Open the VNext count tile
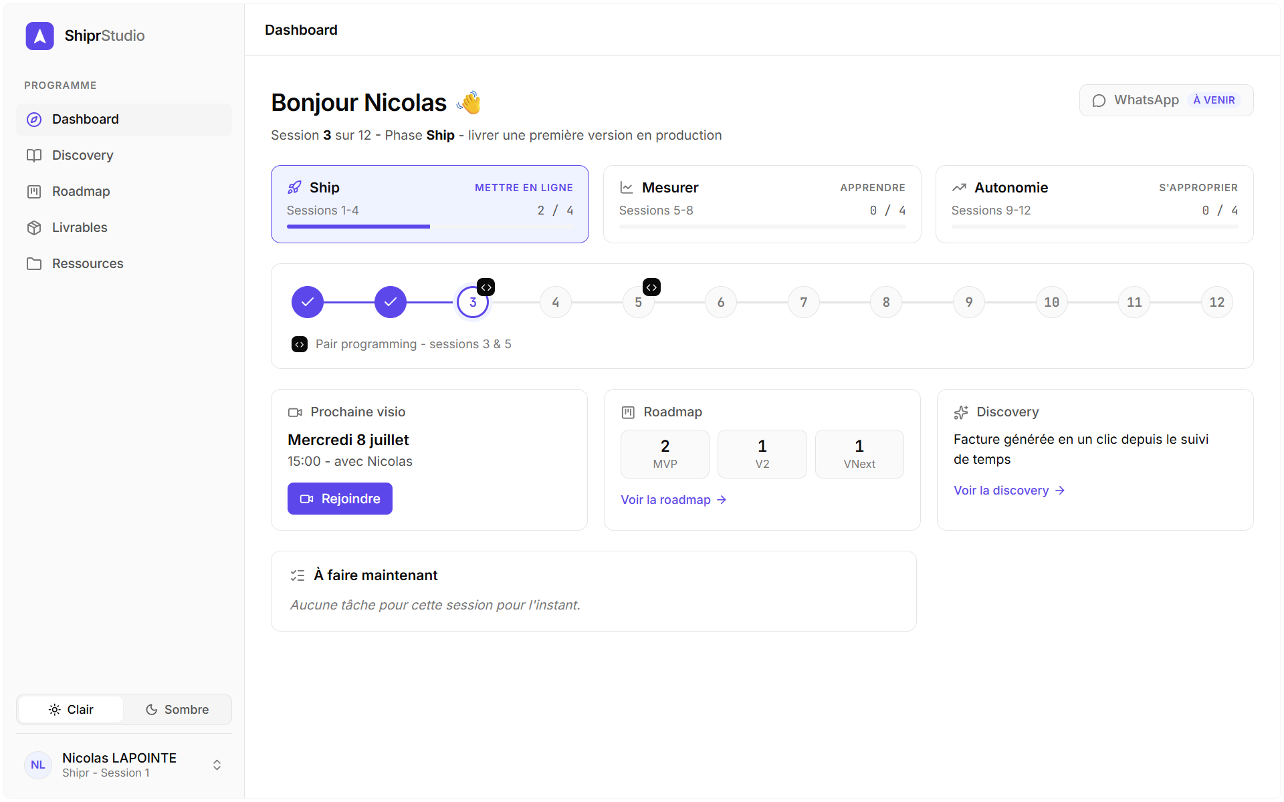Screen dimensions: 1284x802 [859, 454]
